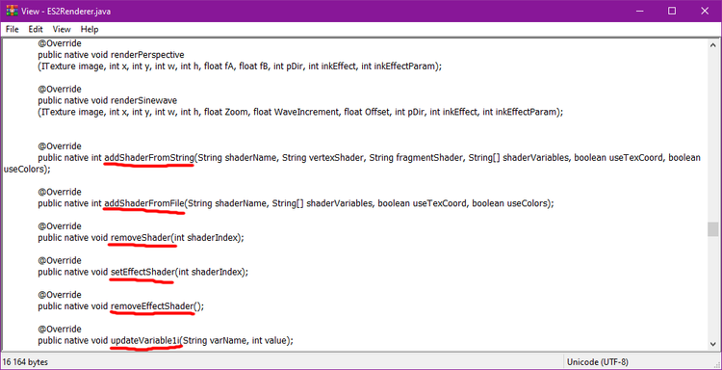
Task: Click the updateVariable1i method name
Action: 144,341
